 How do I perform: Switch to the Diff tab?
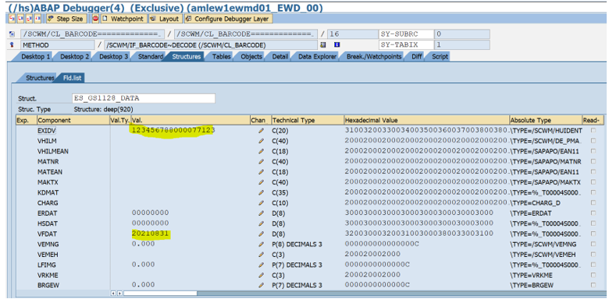[416, 57]
